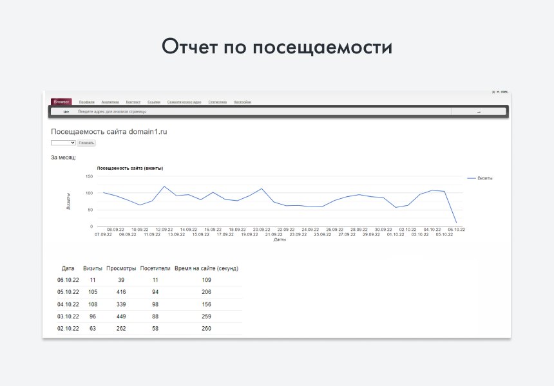Click views value 416 in 05.10.22 row

click(x=121, y=292)
